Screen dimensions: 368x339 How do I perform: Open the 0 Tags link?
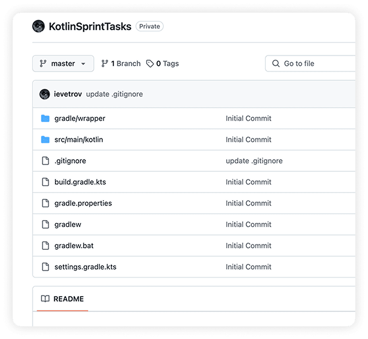point(163,64)
